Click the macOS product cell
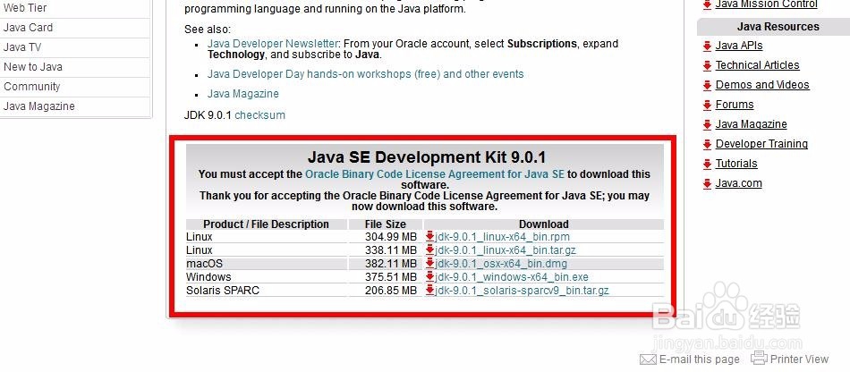850x372 pixels. tap(266, 264)
